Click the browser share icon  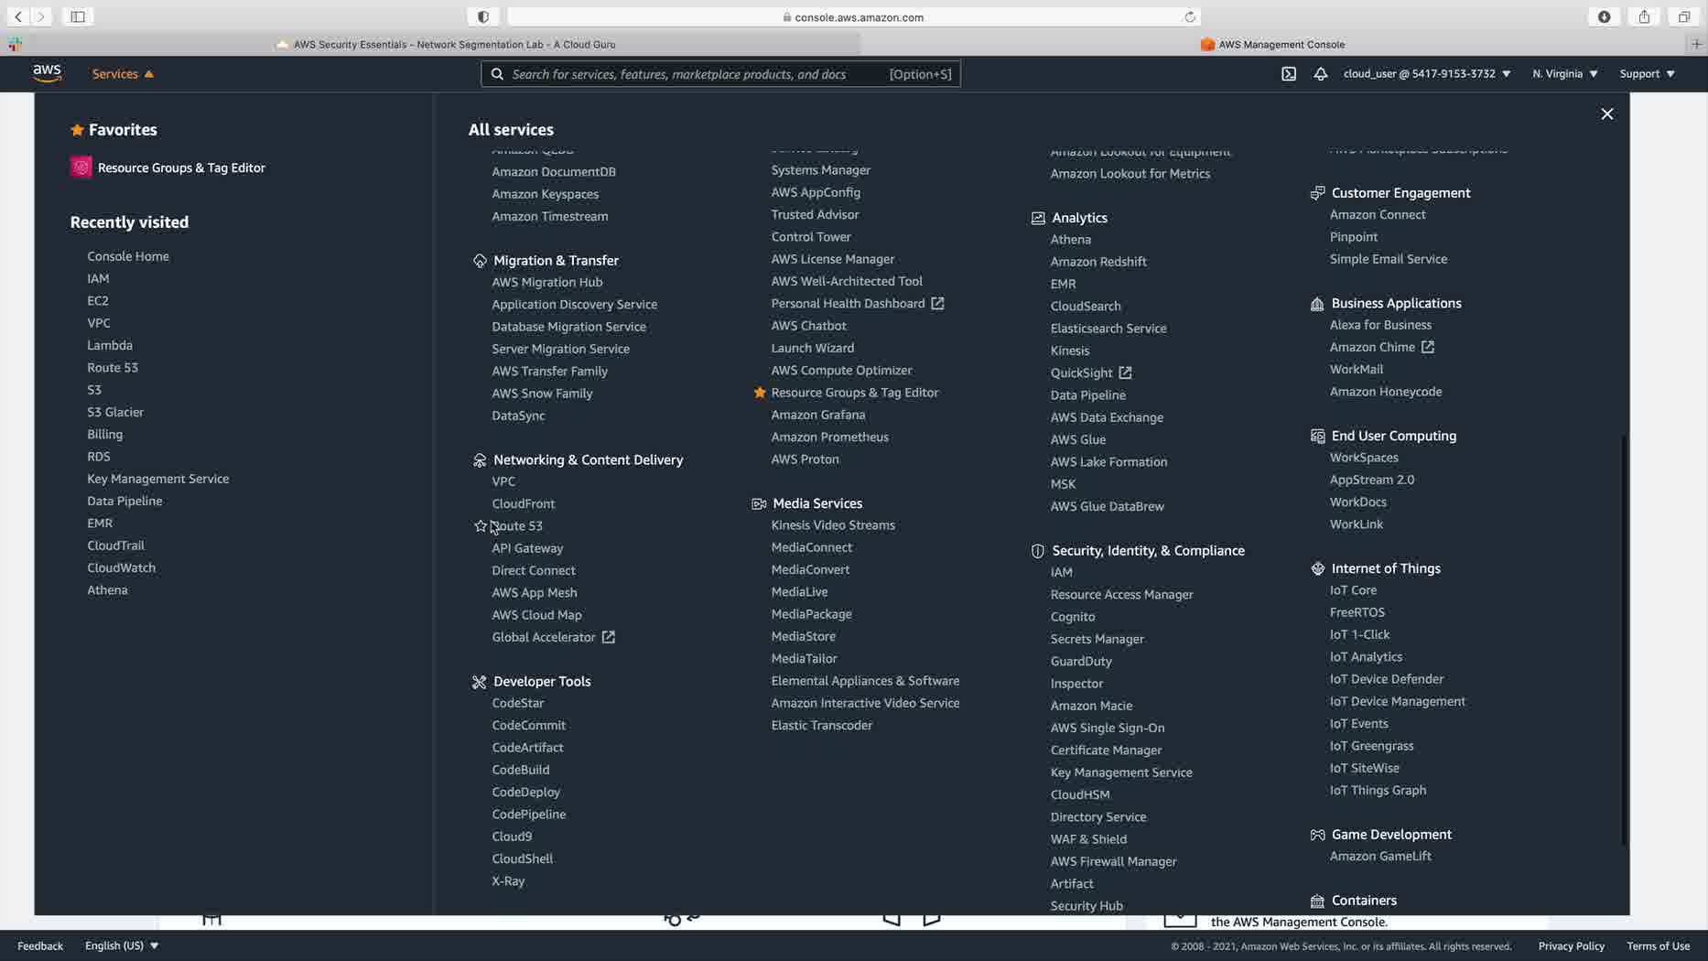(1644, 16)
